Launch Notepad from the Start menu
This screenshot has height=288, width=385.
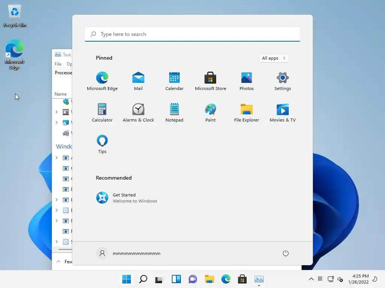point(174,112)
